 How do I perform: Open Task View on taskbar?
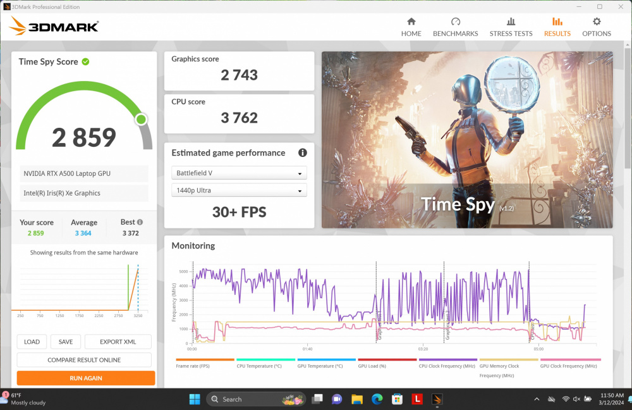(x=317, y=399)
